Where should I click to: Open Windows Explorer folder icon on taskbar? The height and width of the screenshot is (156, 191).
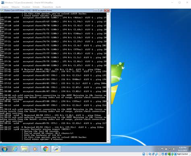pos(25,149)
